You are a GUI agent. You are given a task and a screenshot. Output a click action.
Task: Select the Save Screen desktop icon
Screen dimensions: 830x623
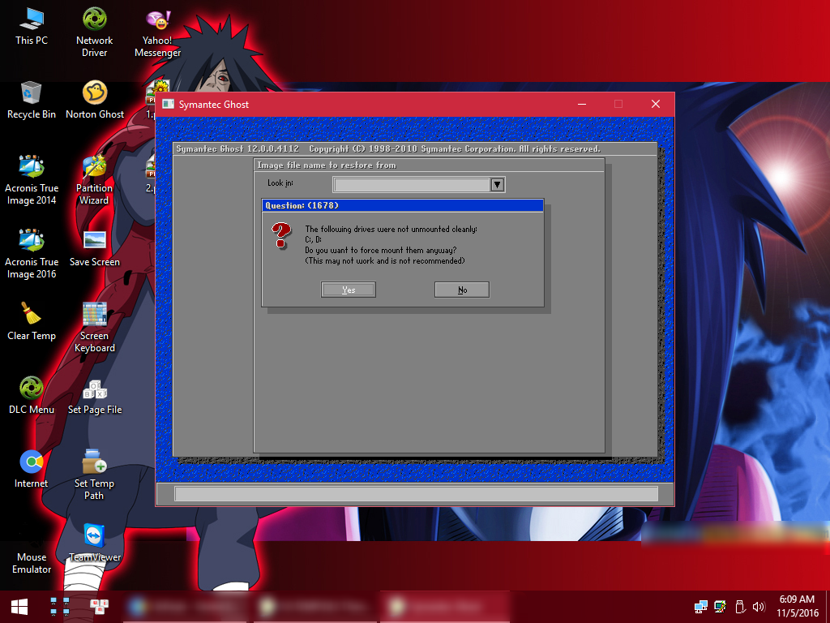point(95,248)
